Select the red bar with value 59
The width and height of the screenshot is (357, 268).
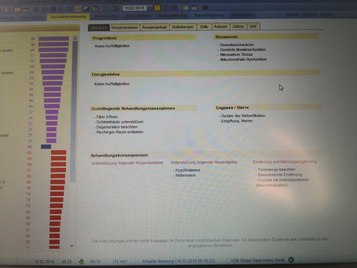point(56,218)
